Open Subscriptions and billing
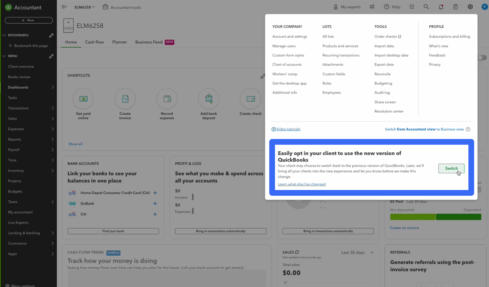The height and width of the screenshot is (287, 489). coord(449,37)
